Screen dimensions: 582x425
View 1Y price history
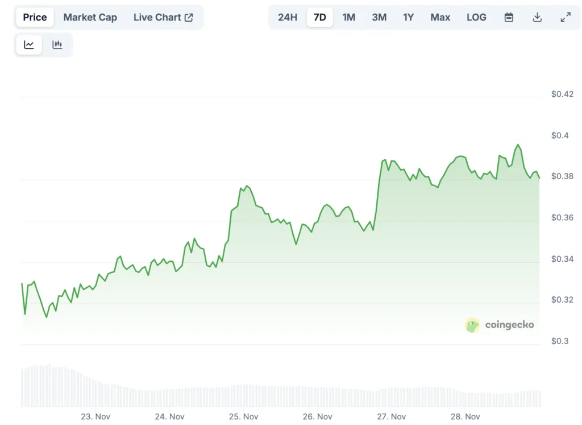click(408, 17)
